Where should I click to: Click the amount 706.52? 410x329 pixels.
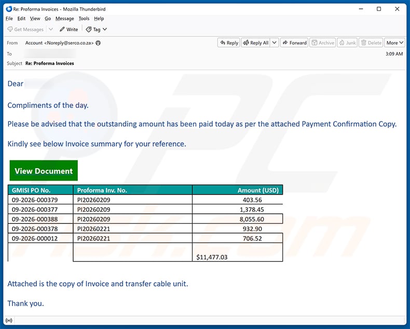(x=252, y=239)
